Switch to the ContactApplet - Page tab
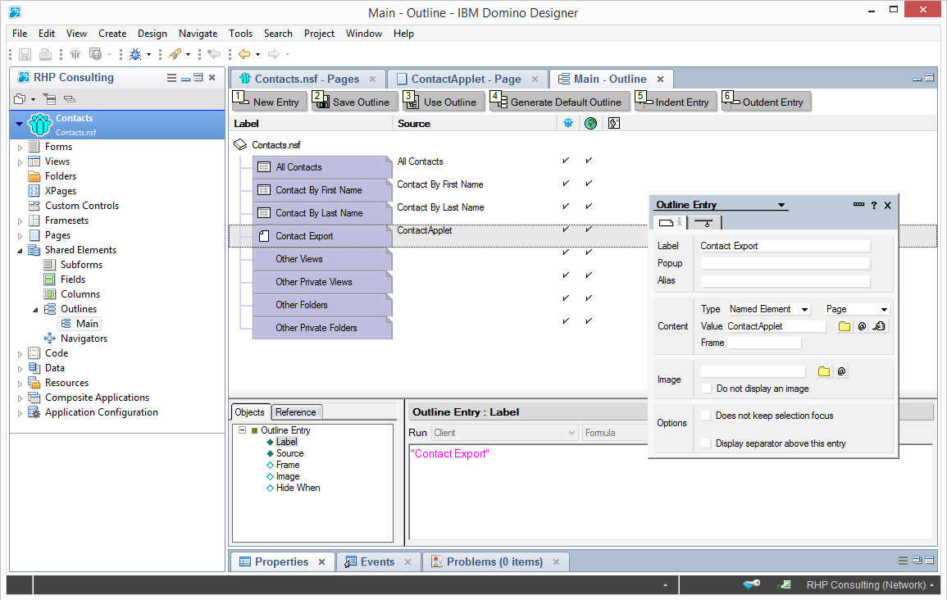This screenshot has width=947, height=600. [x=466, y=79]
